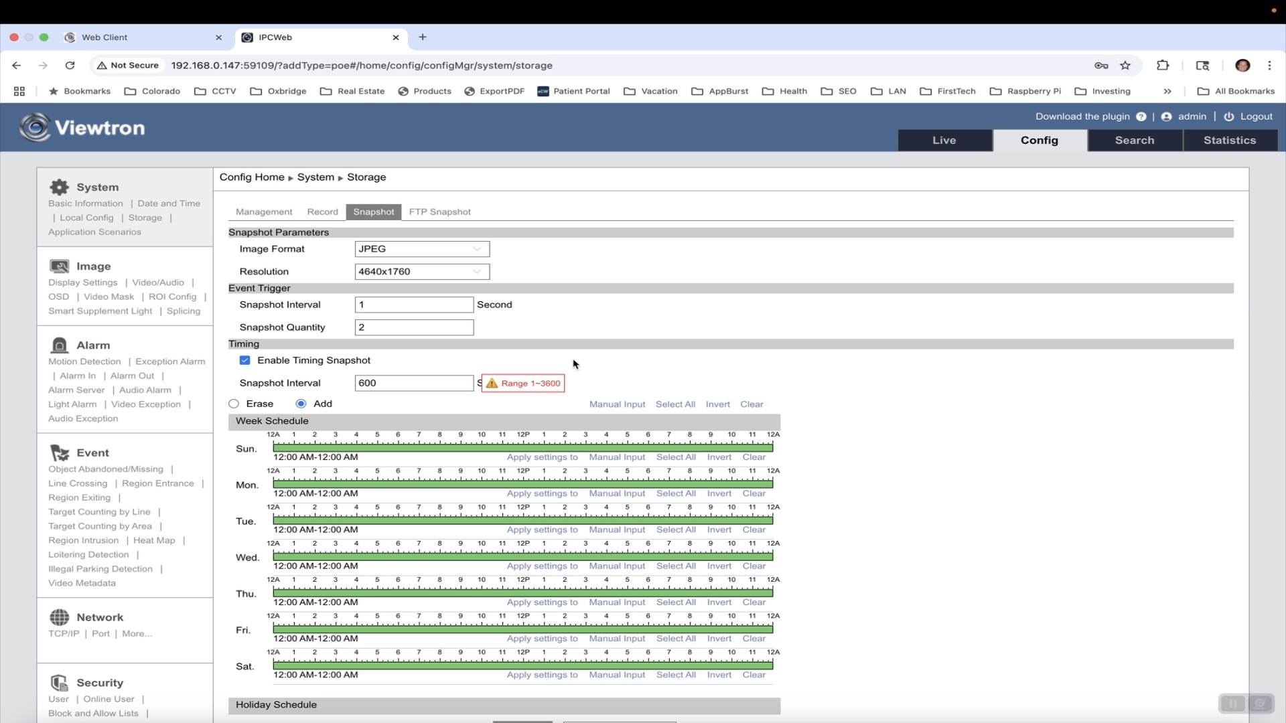This screenshot has height=723, width=1286.
Task: Click the Alarm bell icon in sidebar
Action: click(60, 345)
